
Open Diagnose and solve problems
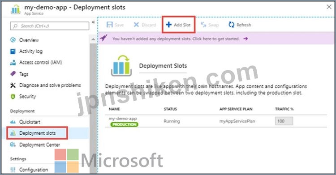[45, 85]
